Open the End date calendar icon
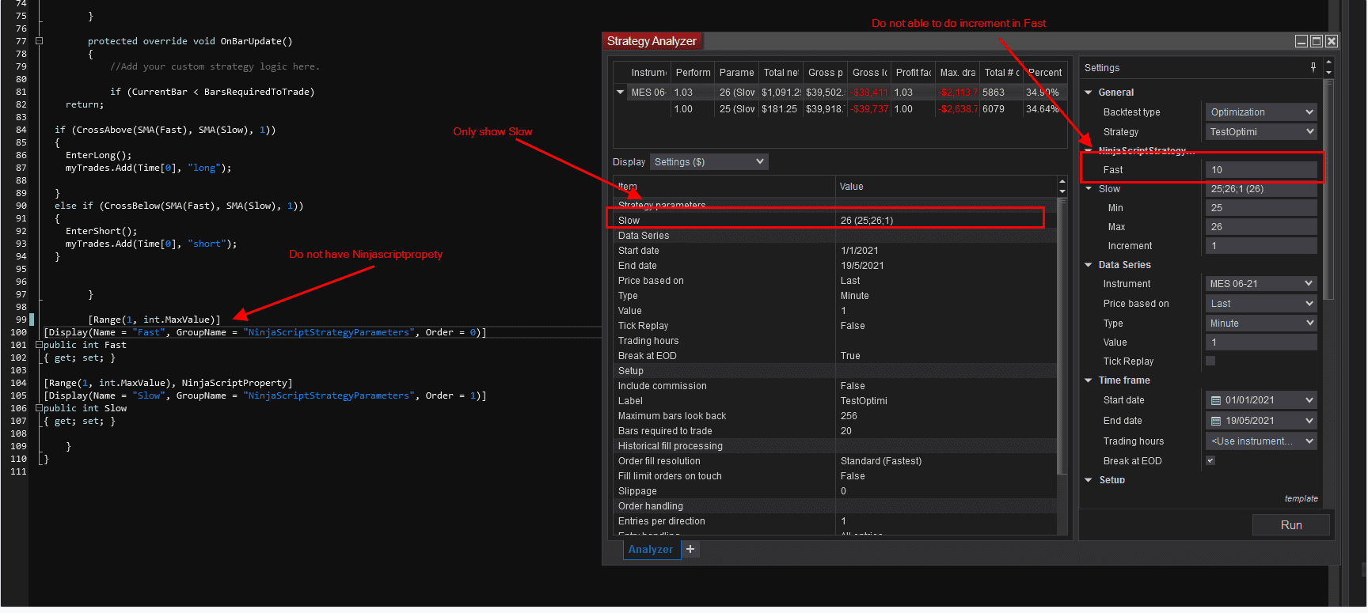This screenshot has width=1368, height=613. 1216,421
